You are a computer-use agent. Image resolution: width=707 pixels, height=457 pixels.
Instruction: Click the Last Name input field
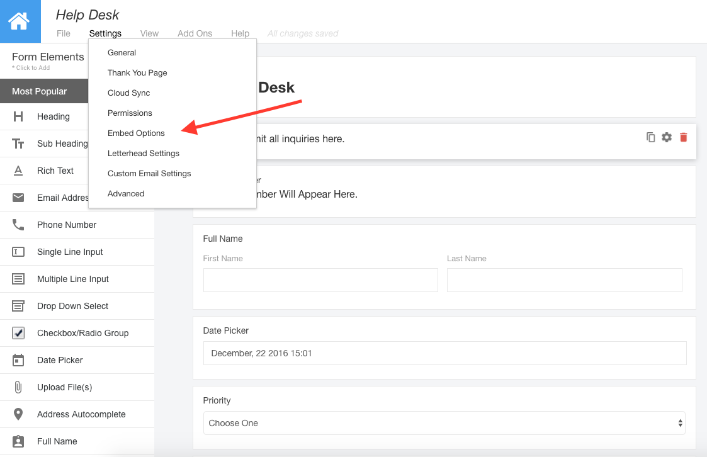[565, 280]
